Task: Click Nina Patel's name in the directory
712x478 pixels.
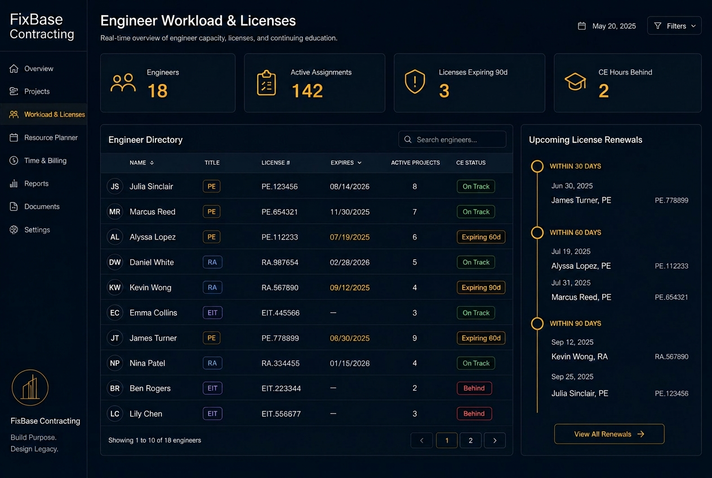Action: tap(147, 363)
